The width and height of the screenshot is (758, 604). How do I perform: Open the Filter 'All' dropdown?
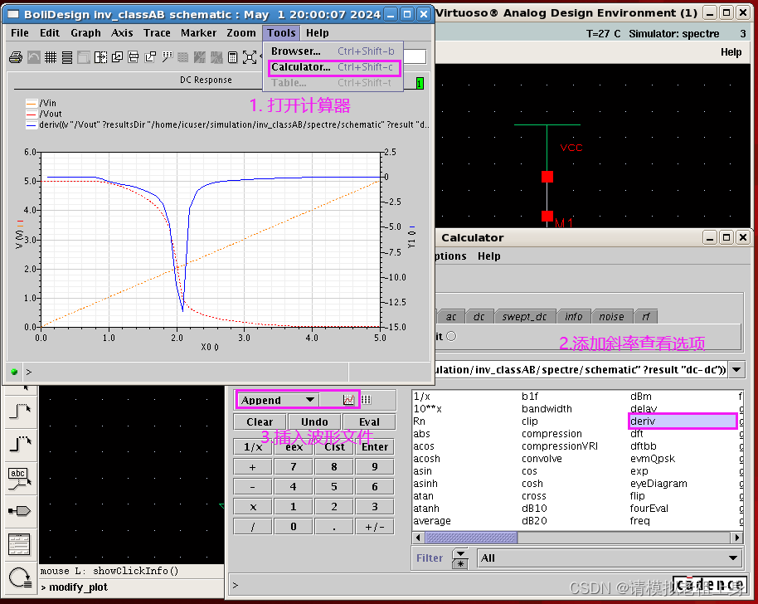click(x=732, y=558)
